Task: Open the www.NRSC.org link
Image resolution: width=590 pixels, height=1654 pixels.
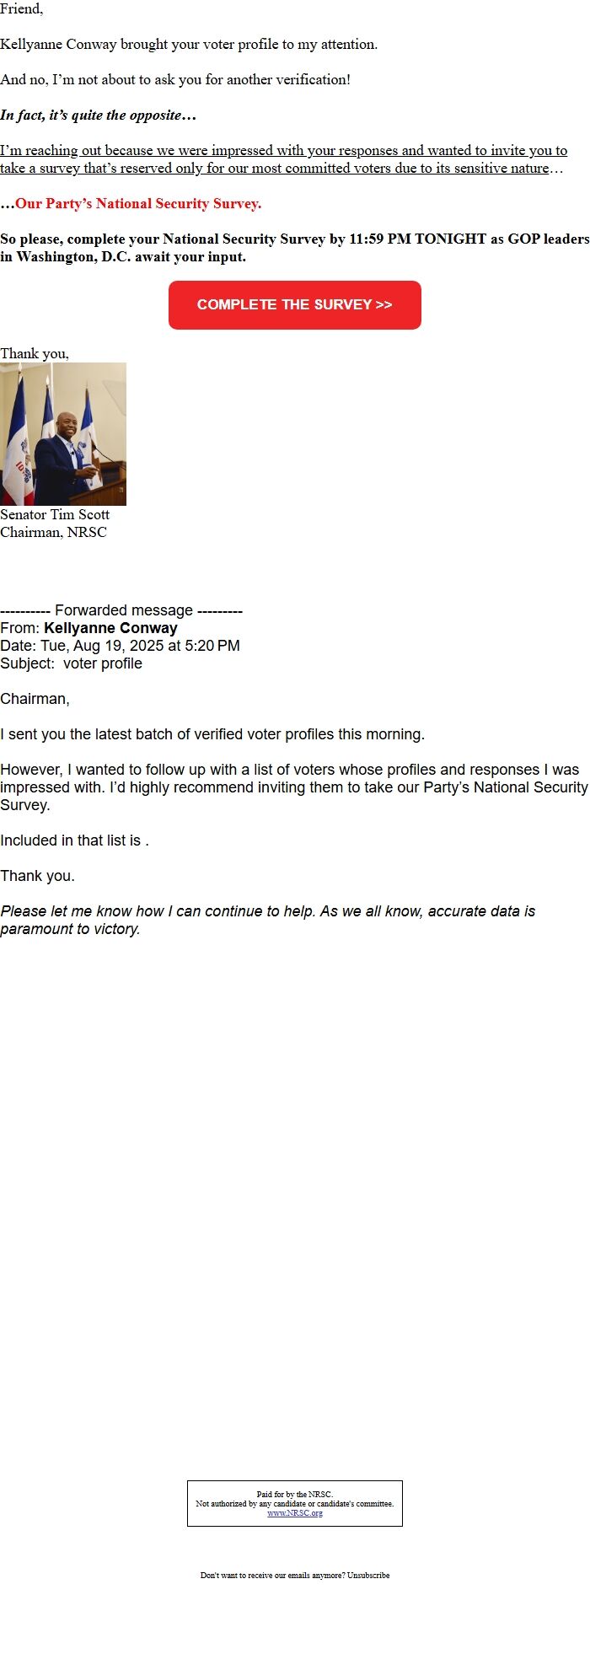Action: 294,1512
